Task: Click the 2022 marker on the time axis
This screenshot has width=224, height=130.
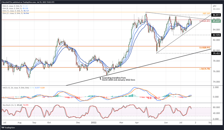Action: (94, 122)
